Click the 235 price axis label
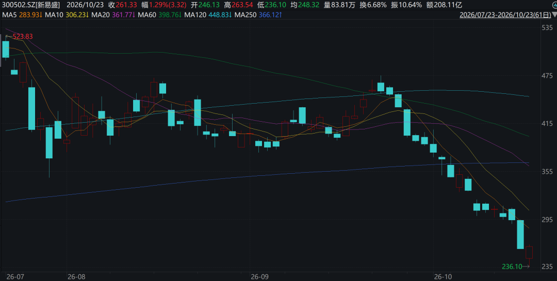The width and height of the screenshot is (557, 281). click(547, 267)
